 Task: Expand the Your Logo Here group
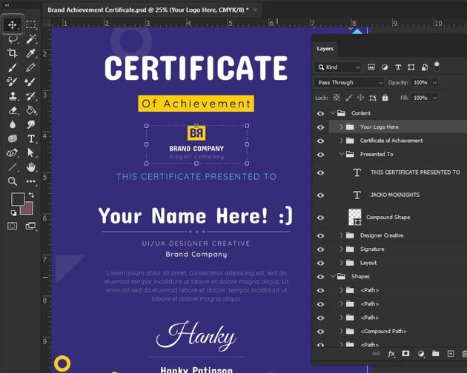pyautogui.click(x=341, y=127)
